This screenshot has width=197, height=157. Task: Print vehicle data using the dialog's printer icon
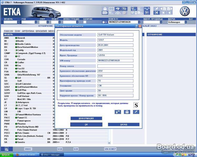click(127, 112)
